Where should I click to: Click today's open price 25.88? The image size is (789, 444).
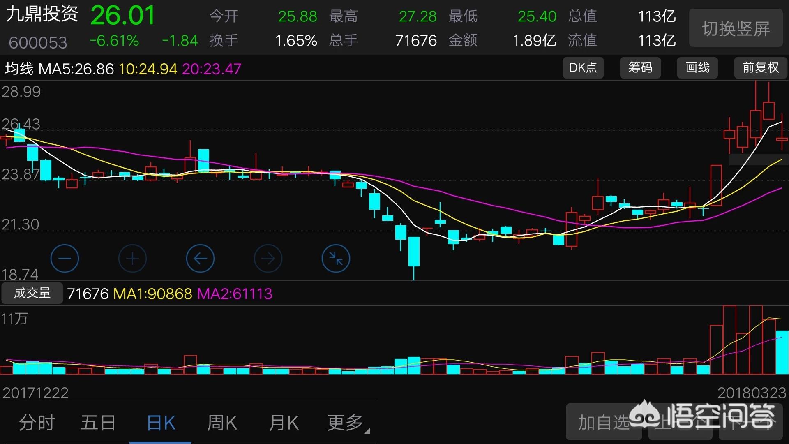pyautogui.click(x=298, y=16)
